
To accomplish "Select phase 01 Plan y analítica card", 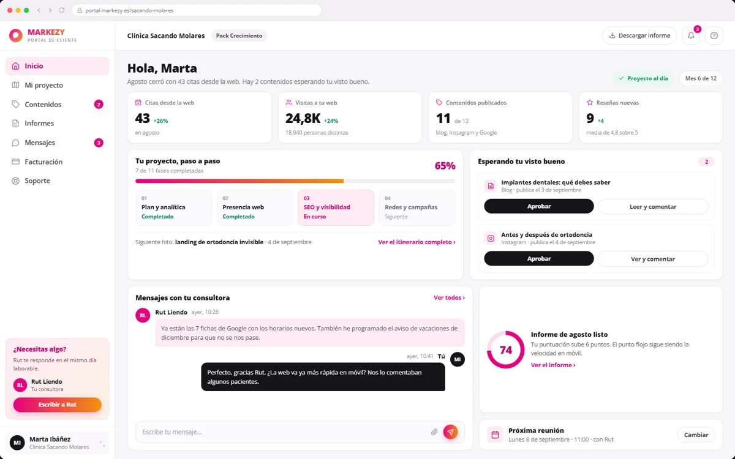I will pos(174,207).
